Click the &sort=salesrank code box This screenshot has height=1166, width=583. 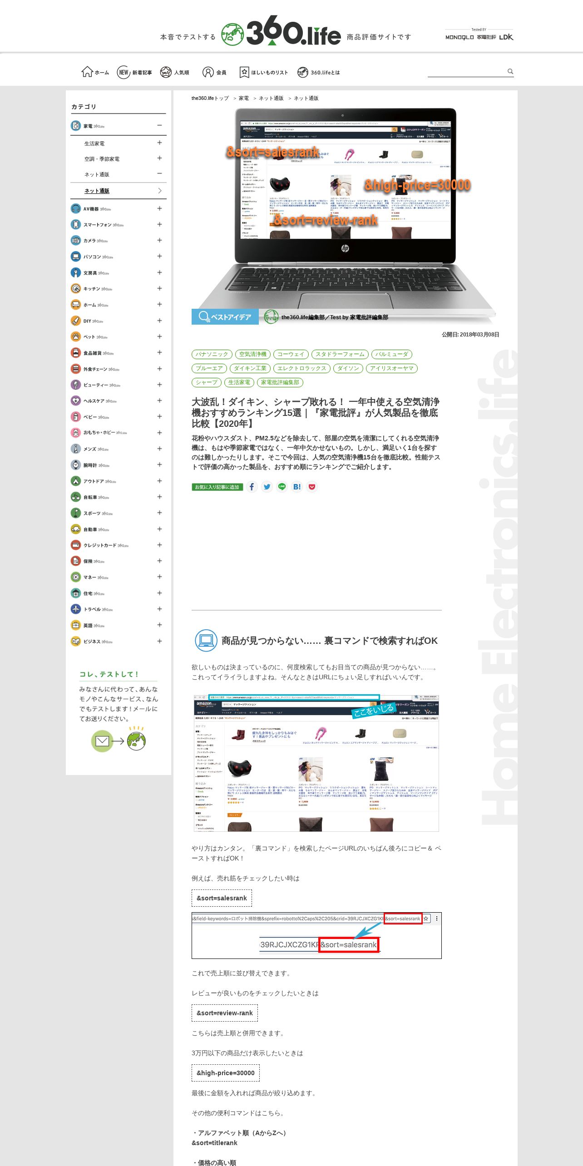point(222,898)
